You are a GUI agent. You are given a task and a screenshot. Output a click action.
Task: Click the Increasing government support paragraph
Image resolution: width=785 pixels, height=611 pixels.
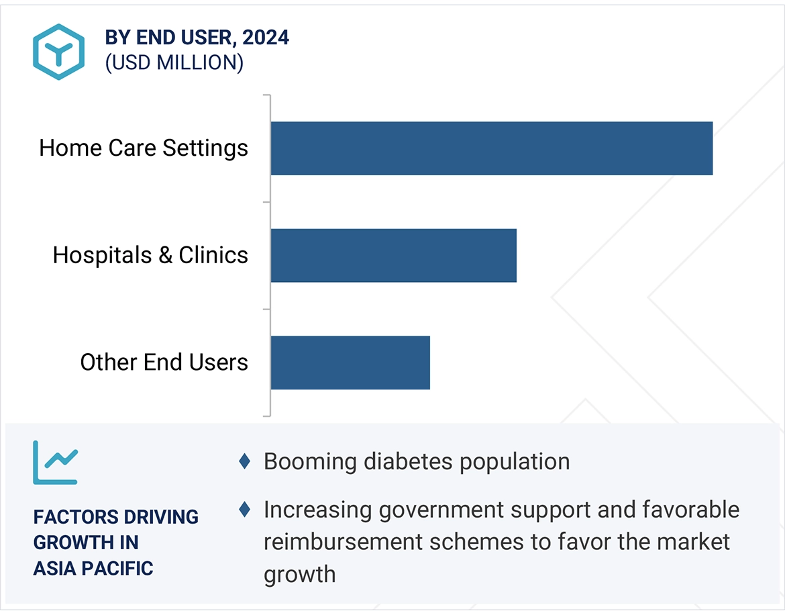point(501,542)
